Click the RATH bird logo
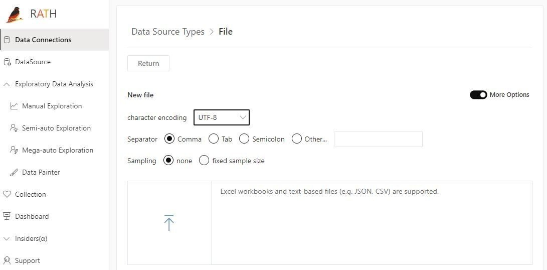This screenshot has width=547, height=270. pyautogui.click(x=15, y=15)
